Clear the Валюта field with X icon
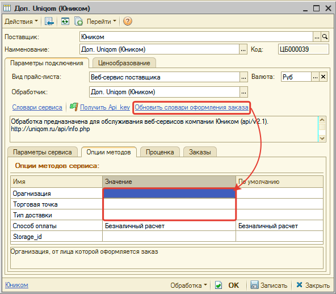The width and height of the screenshot is (336, 294). click(x=323, y=77)
